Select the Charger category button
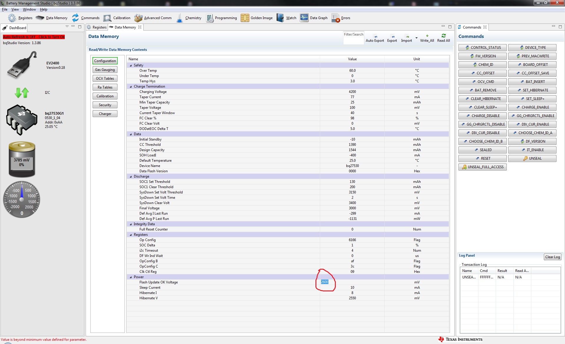This screenshot has height=344, width=565. [105, 114]
